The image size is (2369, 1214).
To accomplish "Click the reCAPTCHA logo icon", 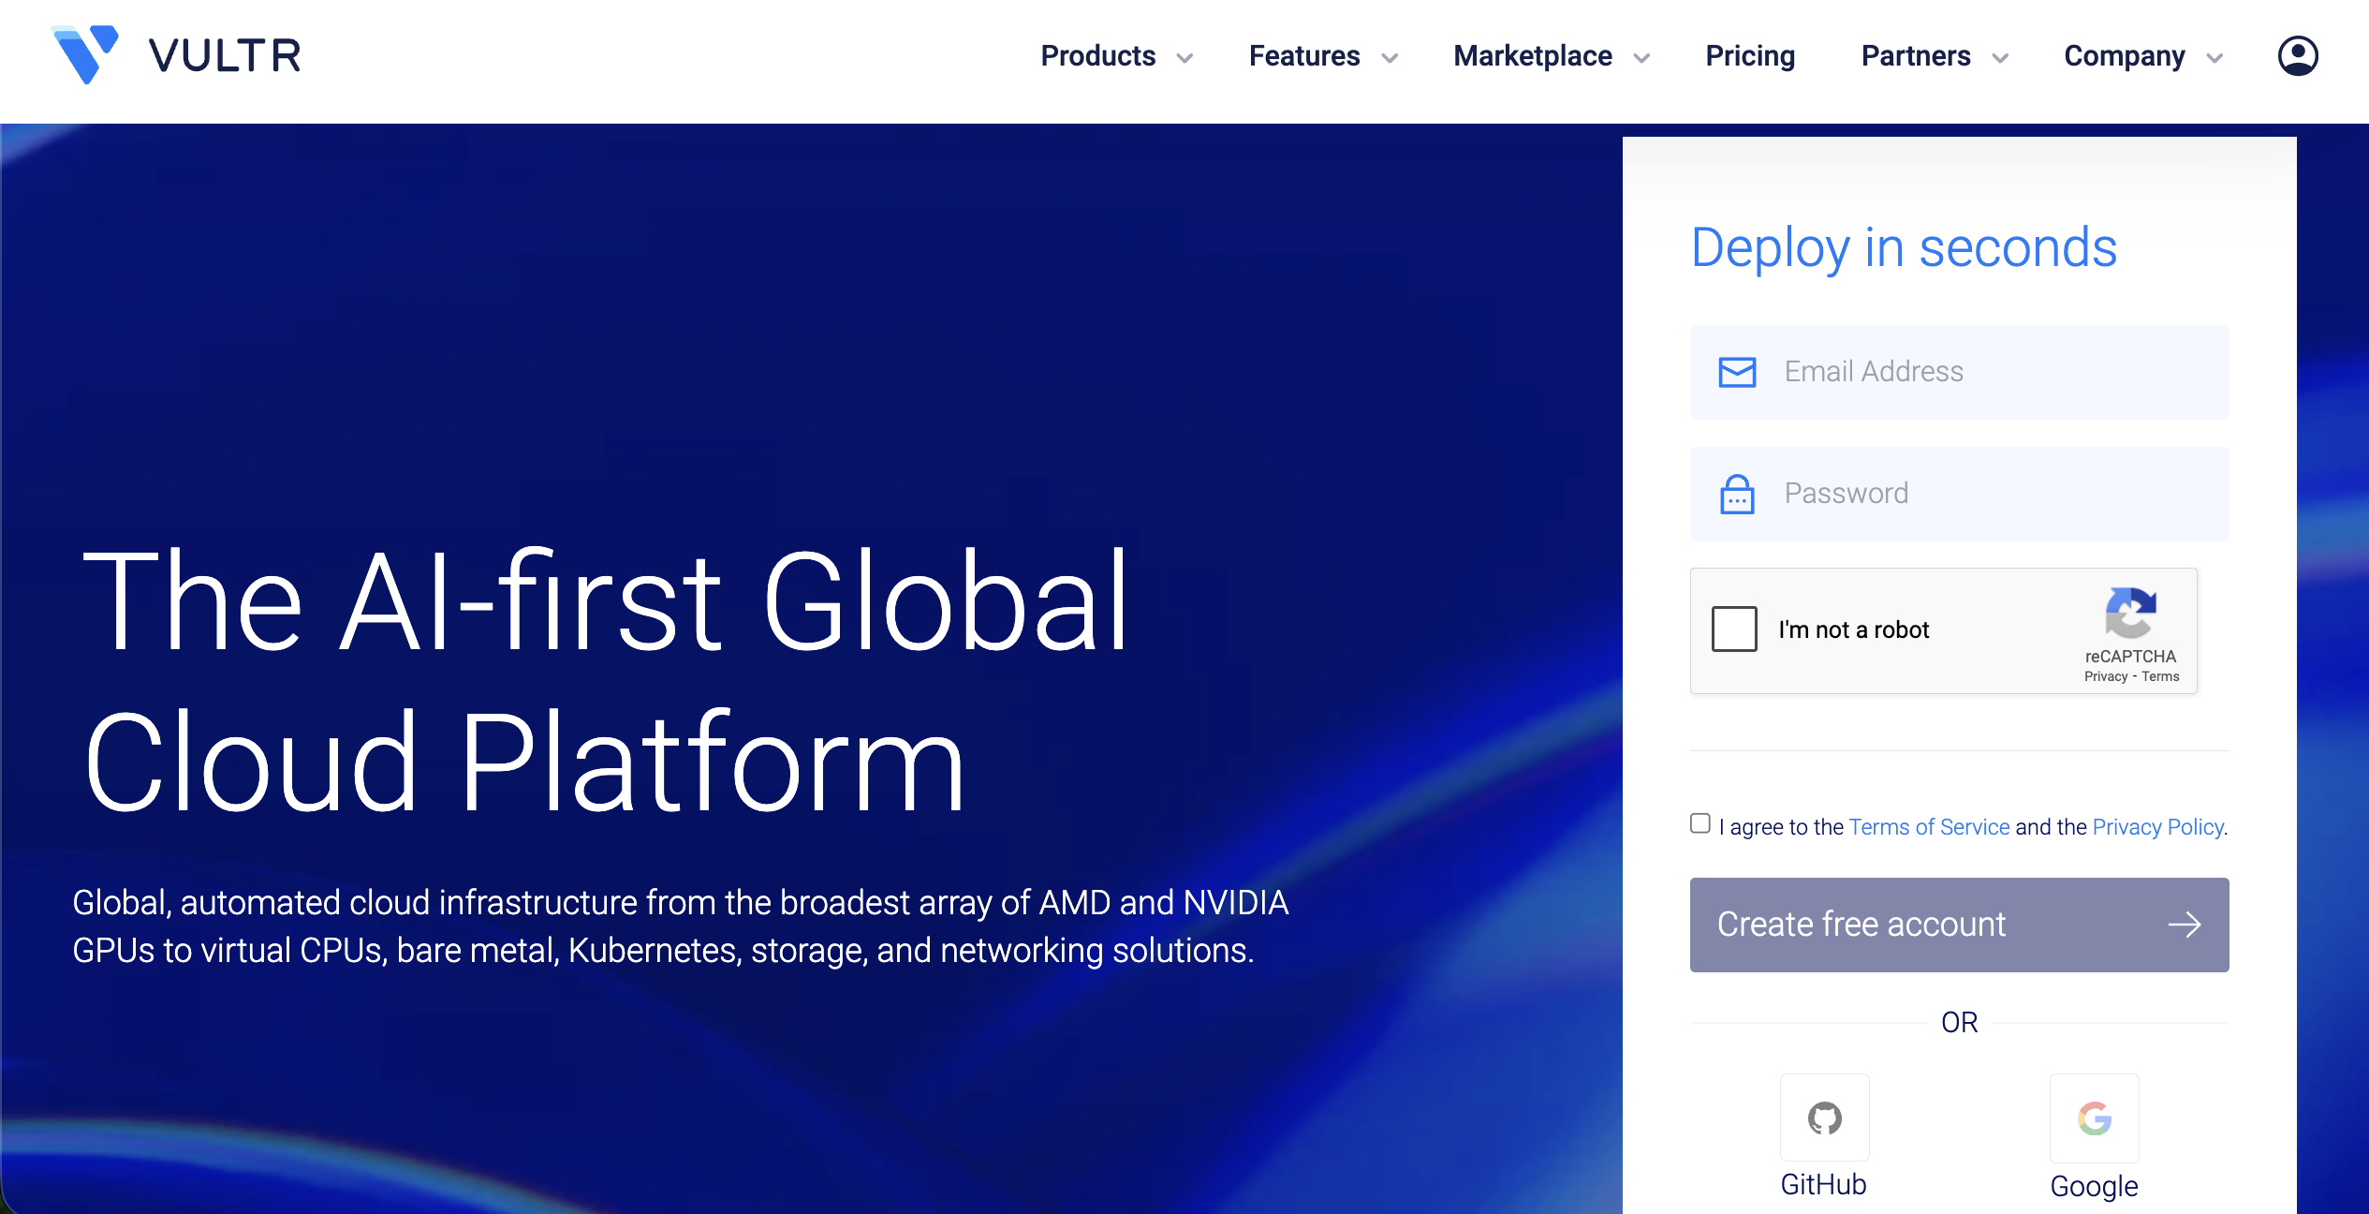I will [x=2130, y=614].
